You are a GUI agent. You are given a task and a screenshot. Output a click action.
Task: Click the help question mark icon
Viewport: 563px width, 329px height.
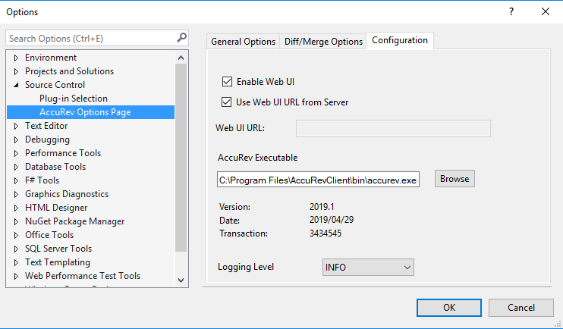[x=511, y=11]
